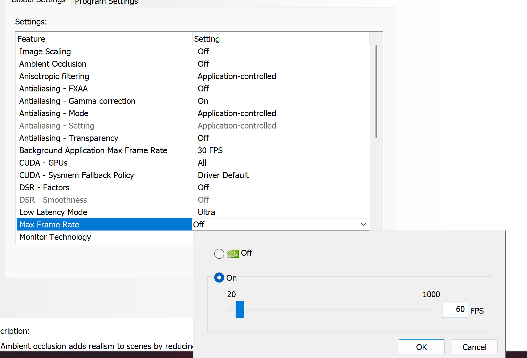
Task: Expand the Max Frame Rate dropdown arrow
Action: [x=363, y=225]
